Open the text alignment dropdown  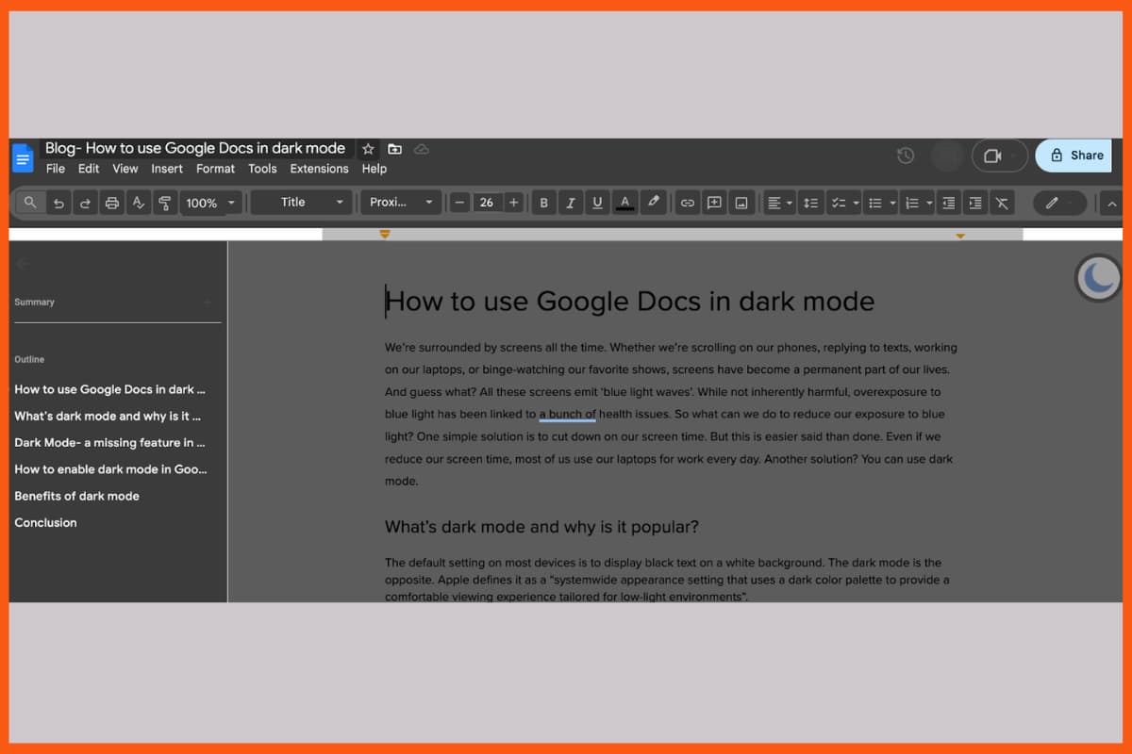tap(779, 203)
